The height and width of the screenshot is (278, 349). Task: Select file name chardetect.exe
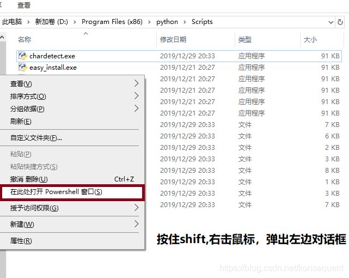point(52,56)
